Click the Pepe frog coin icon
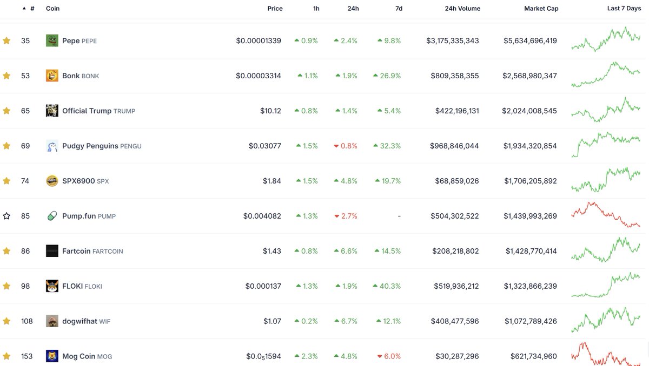 [x=52, y=40]
